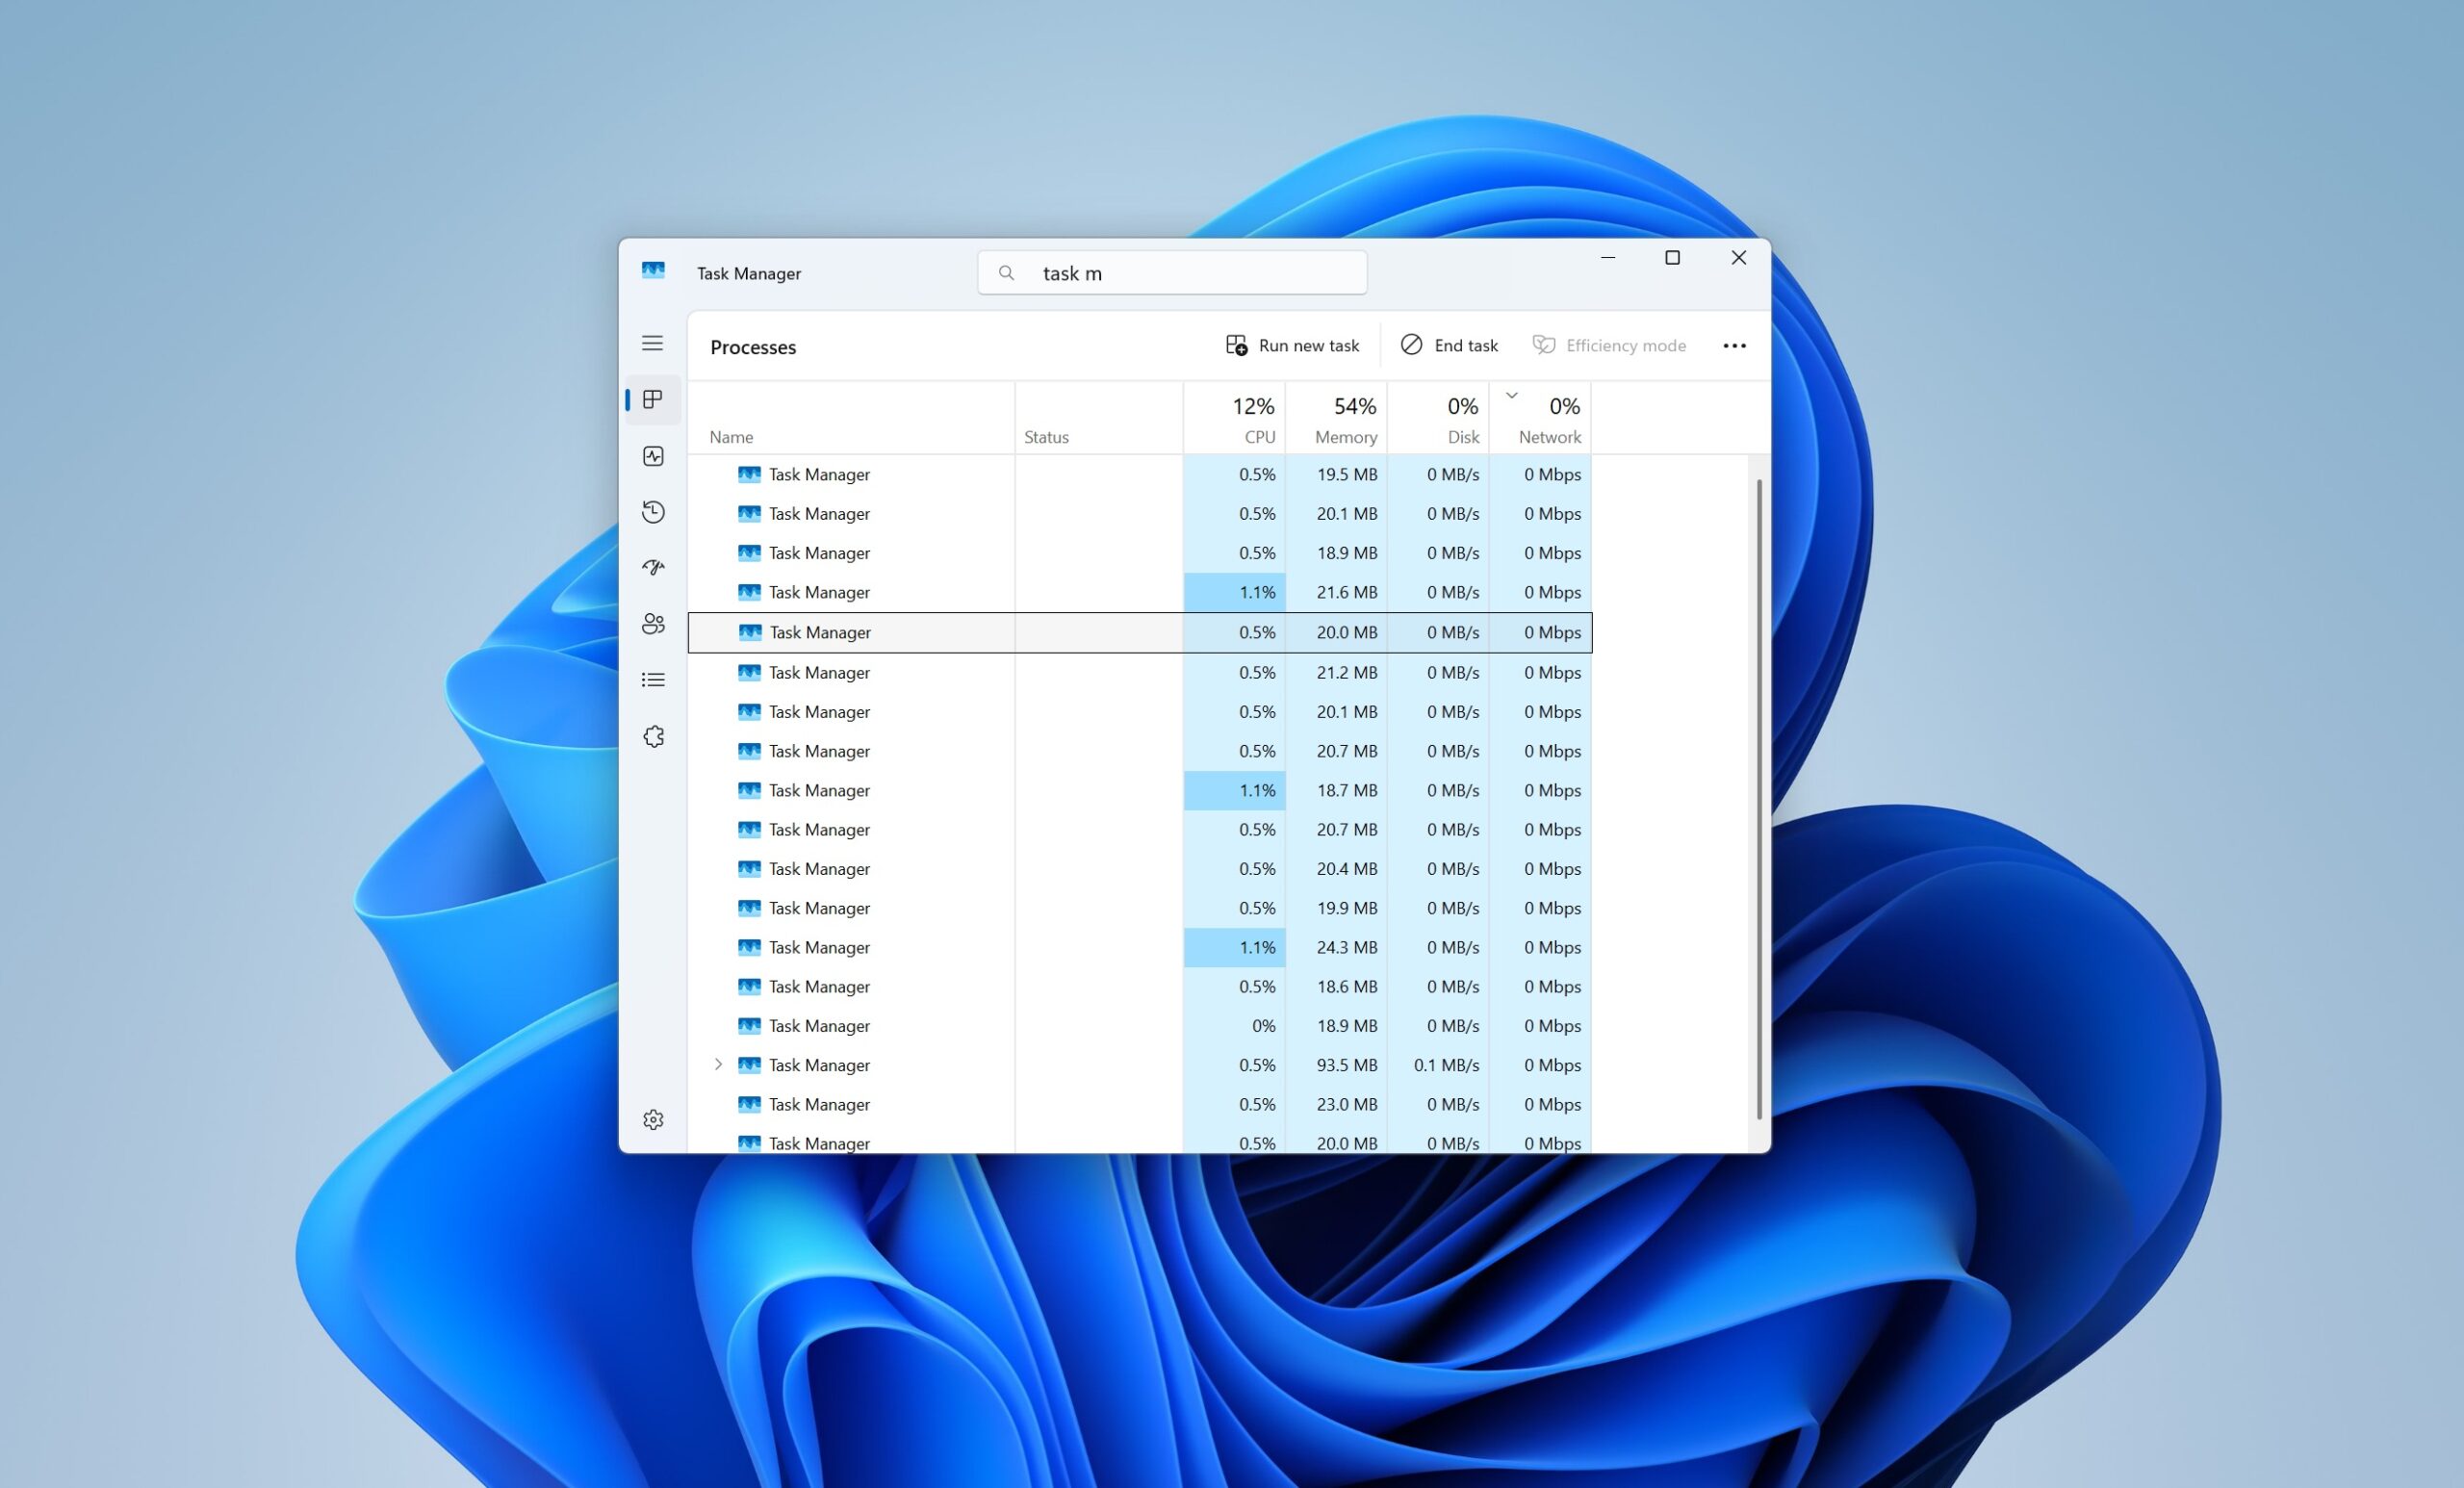The width and height of the screenshot is (2464, 1488).
Task: Click the Task Manager icon in the title bar
Action: (653, 271)
